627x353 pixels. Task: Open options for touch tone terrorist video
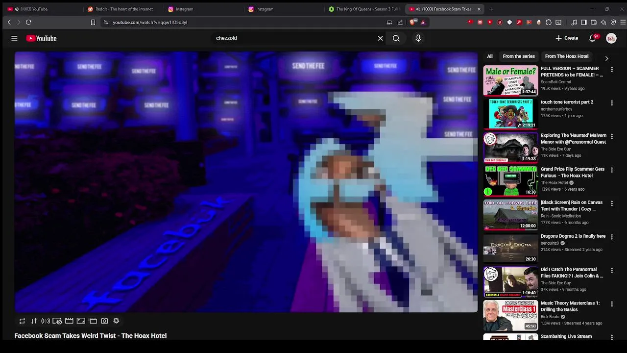pos(612,103)
